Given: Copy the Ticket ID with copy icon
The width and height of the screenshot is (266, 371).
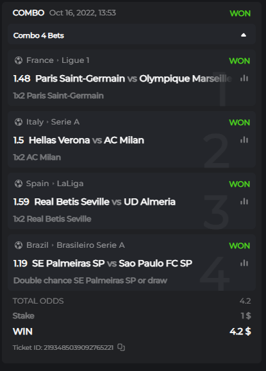Looking at the screenshot, I should 121,347.
